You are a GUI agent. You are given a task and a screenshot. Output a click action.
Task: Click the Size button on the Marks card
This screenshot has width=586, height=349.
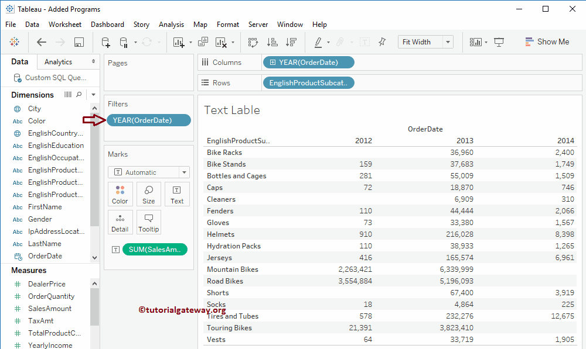[148, 194]
